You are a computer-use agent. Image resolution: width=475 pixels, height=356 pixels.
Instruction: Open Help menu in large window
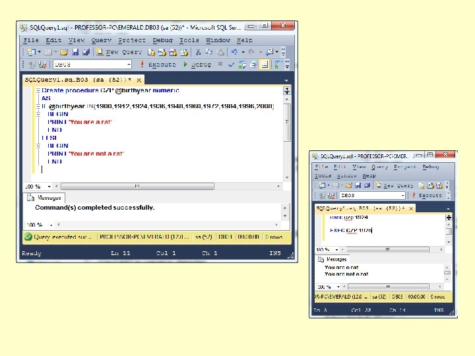click(x=245, y=40)
